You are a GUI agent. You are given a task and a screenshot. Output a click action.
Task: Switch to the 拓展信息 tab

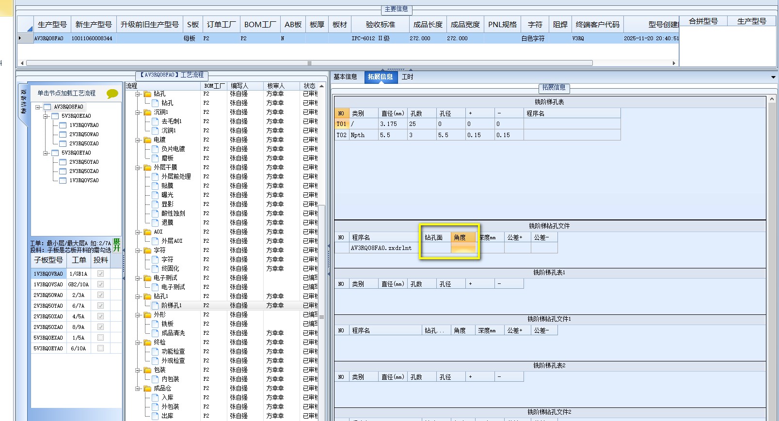[x=380, y=77]
